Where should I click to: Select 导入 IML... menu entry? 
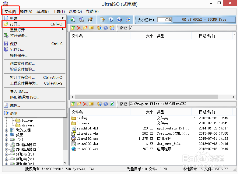click(x=34, y=92)
